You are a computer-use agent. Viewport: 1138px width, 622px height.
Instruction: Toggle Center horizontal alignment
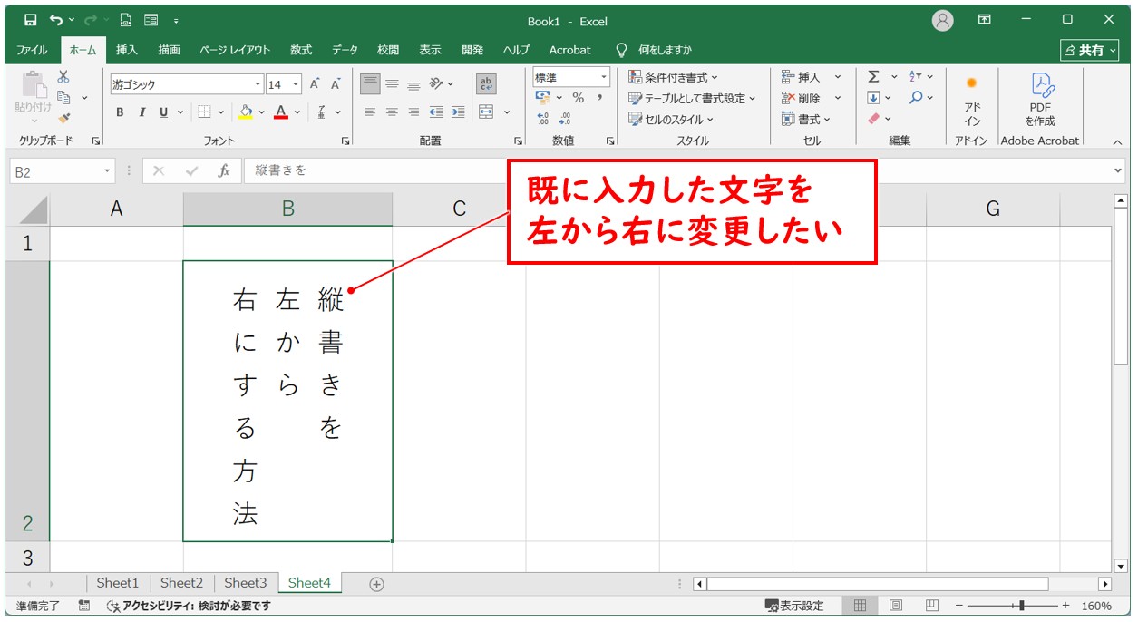(392, 112)
